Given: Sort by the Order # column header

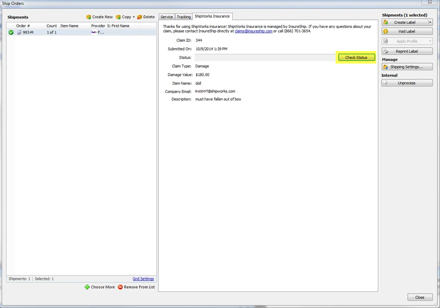Looking at the screenshot, I should [23, 26].
